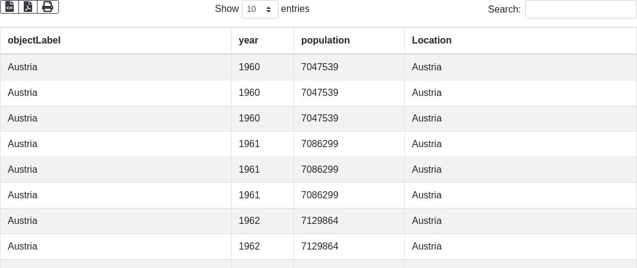Click the Location cell in the first row
Image resolution: width=637 pixels, height=268 pixels.
pos(427,67)
